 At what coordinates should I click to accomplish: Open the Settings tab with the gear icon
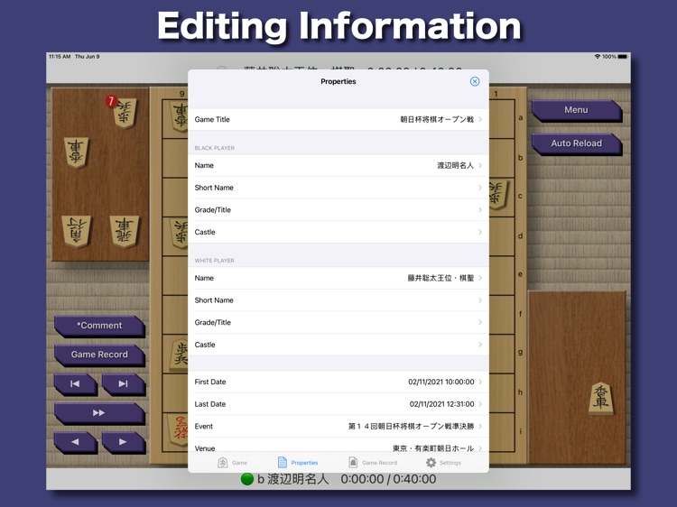(x=443, y=463)
